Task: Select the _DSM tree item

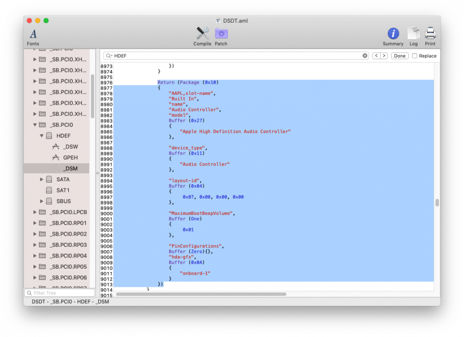Action: [57, 168]
